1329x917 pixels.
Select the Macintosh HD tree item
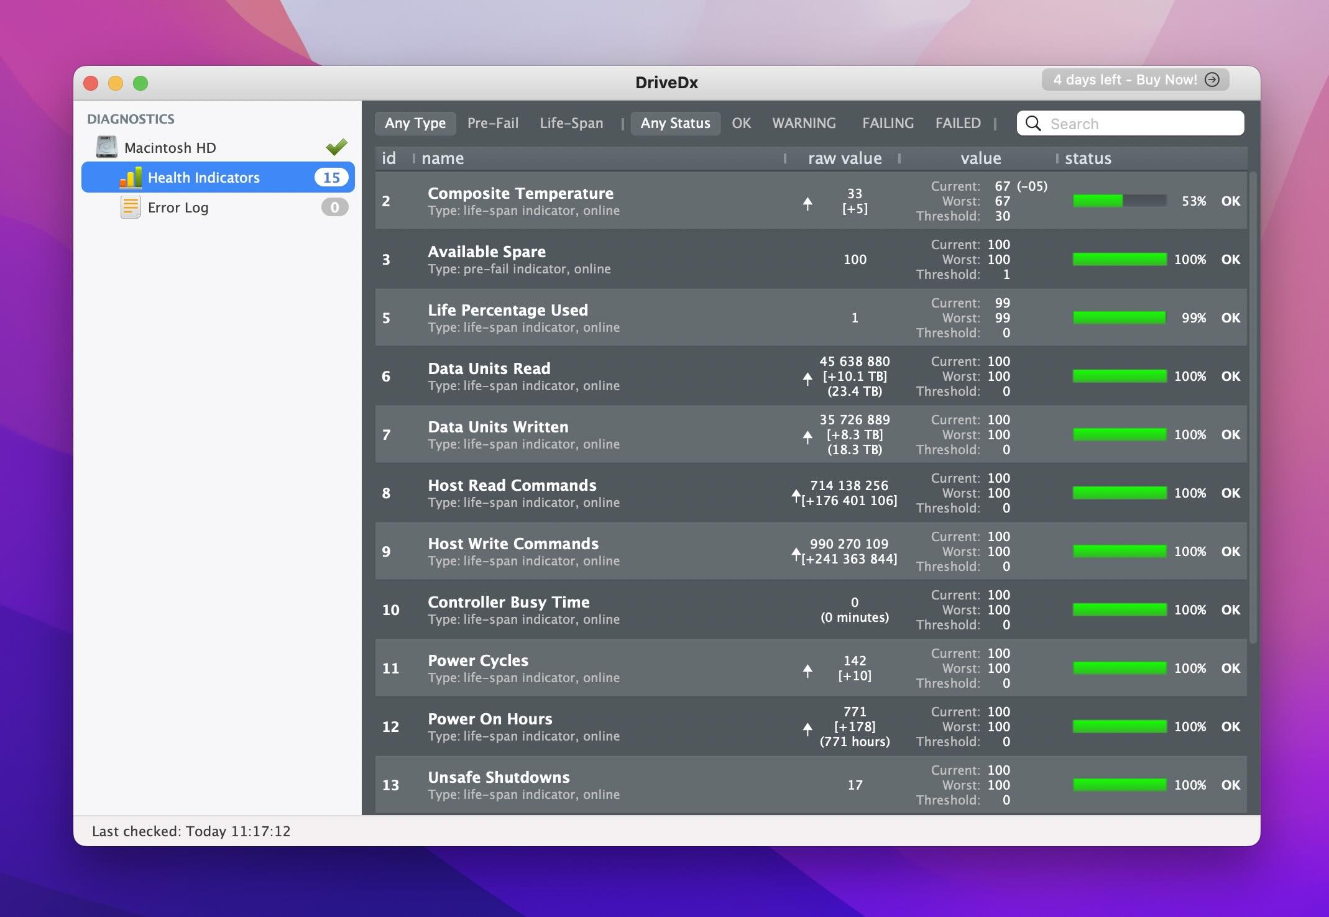point(218,147)
